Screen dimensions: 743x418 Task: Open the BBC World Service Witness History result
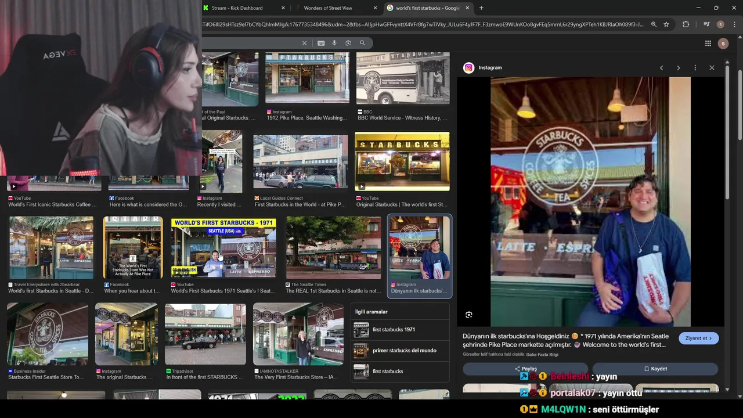(x=403, y=87)
